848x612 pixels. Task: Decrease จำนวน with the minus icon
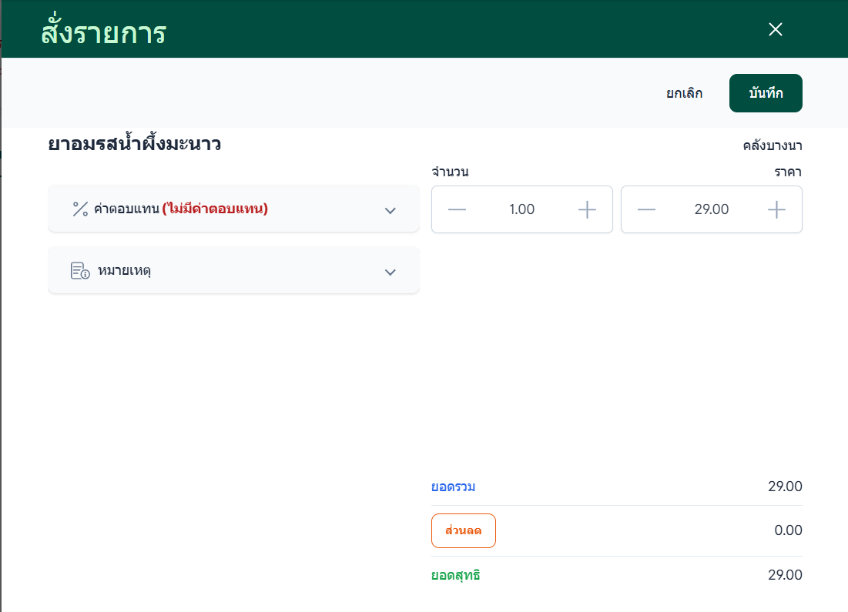click(x=457, y=209)
